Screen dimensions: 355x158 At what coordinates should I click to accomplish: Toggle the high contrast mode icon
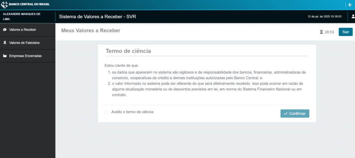pos(349,5)
